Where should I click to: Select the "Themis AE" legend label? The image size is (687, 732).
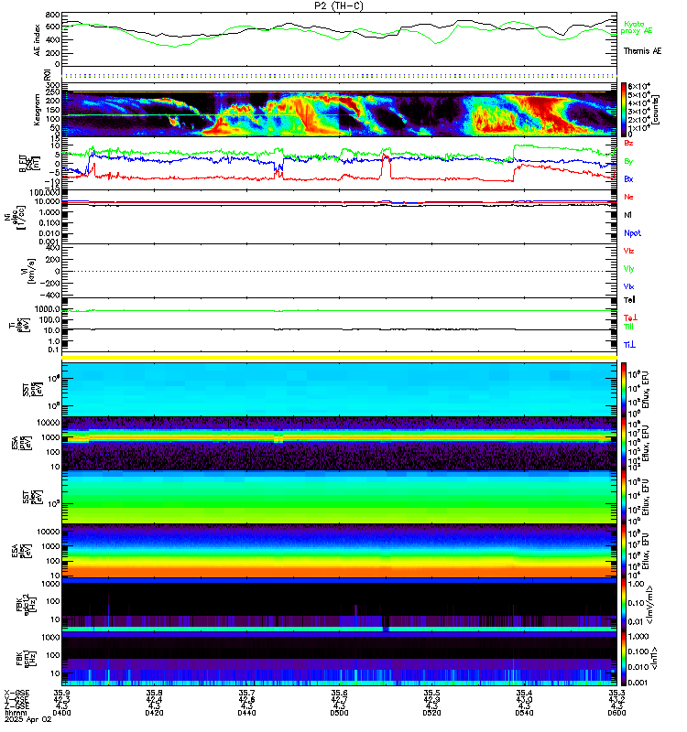pyautogui.click(x=642, y=51)
